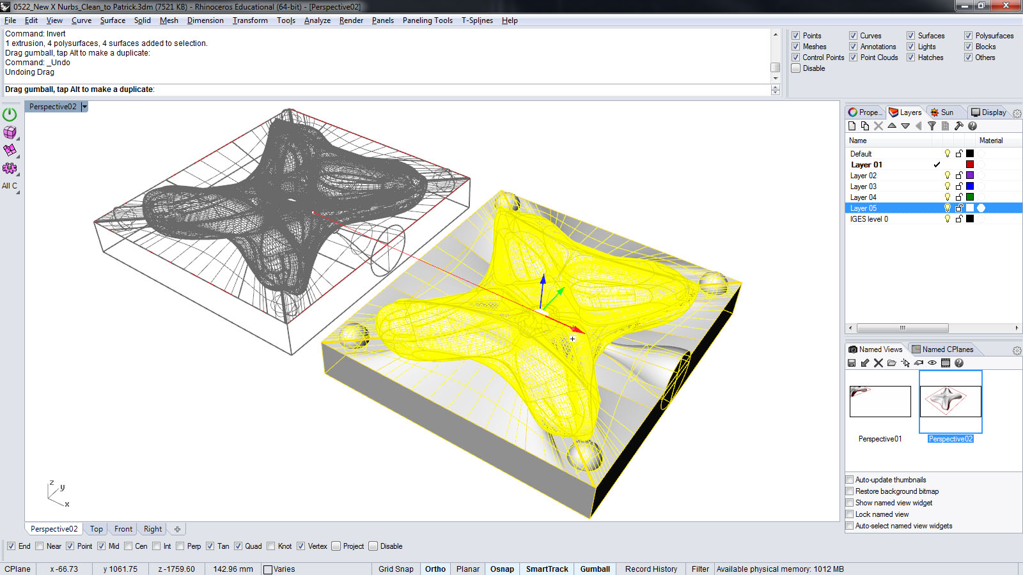Import named views using the folder icon
The height and width of the screenshot is (575, 1023).
[892, 363]
